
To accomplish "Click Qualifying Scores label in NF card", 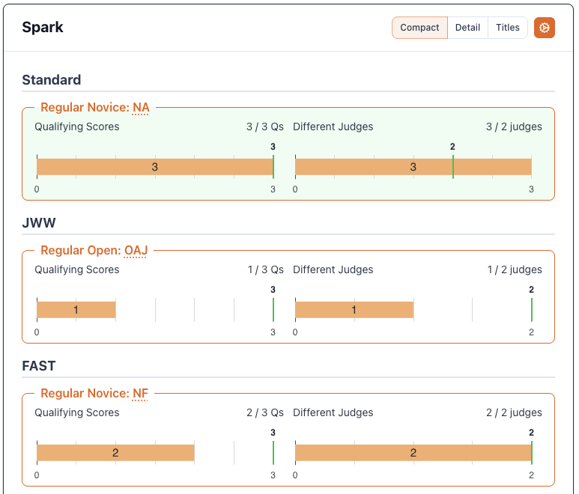I will coord(77,412).
